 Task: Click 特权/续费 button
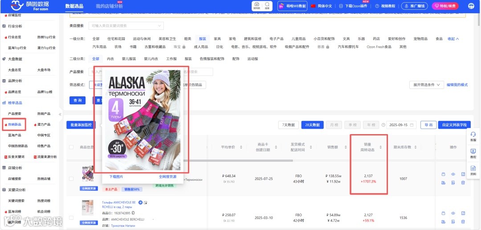445,6
